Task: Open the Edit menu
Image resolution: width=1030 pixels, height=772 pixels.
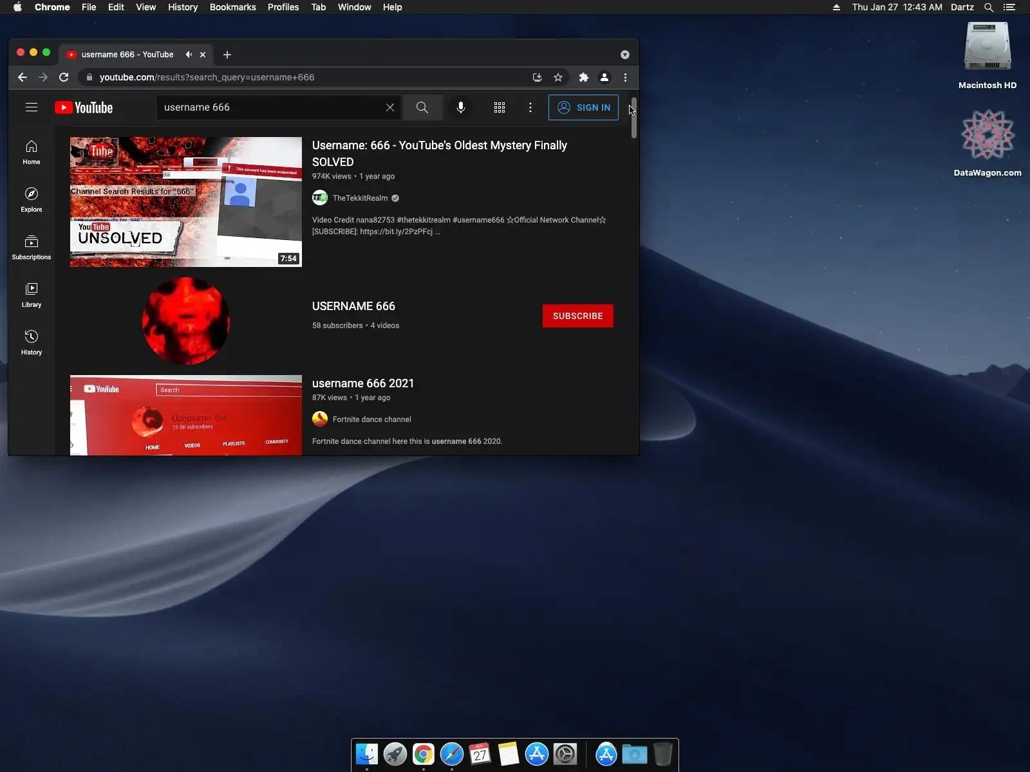Action: click(x=116, y=7)
